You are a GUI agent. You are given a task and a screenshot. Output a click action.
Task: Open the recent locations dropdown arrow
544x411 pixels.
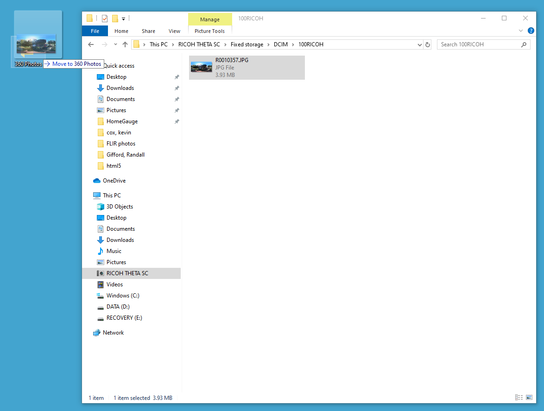coord(115,44)
